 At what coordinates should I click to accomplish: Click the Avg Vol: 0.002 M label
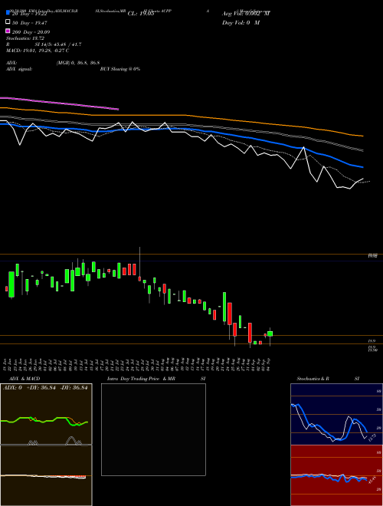[246, 14]
